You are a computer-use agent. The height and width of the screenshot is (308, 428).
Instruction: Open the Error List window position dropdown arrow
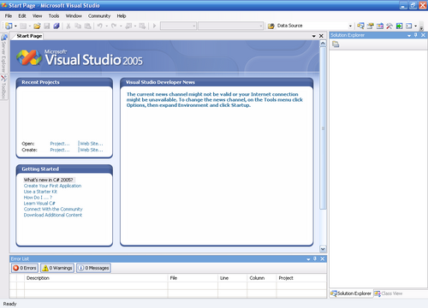pos(308,259)
